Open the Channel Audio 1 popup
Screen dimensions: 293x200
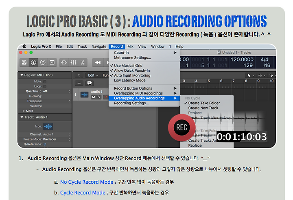pyautogui.click(x=57, y=134)
